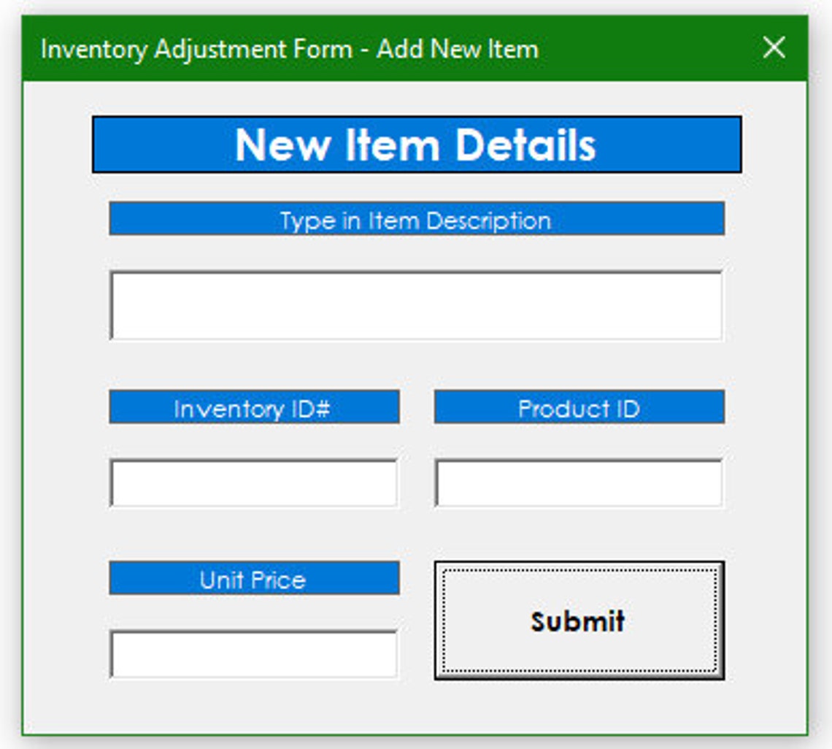
Task: Close the Inventory Adjustment Form window
Action: tap(774, 49)
